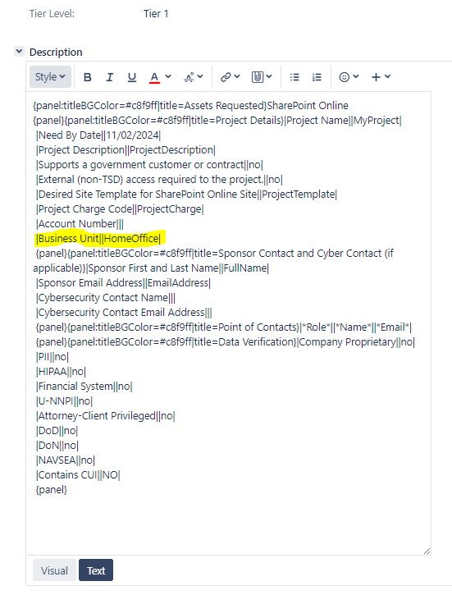Click the Attorney-Client Privileged line
The image size is (452, 595).
(106, 416)
